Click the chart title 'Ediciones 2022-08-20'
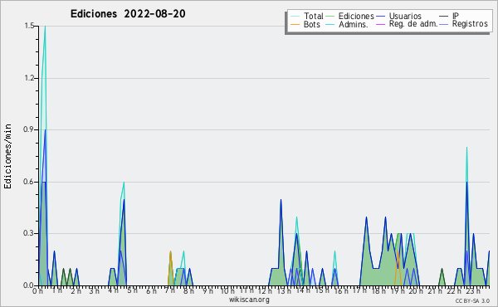 pyautogui.click(x=128, y=14)
